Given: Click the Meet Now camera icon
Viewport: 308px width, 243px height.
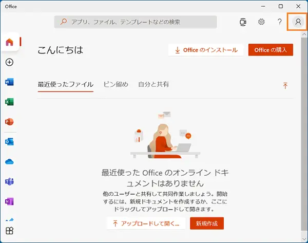Looking at the screenshot, I should [243, 22].
